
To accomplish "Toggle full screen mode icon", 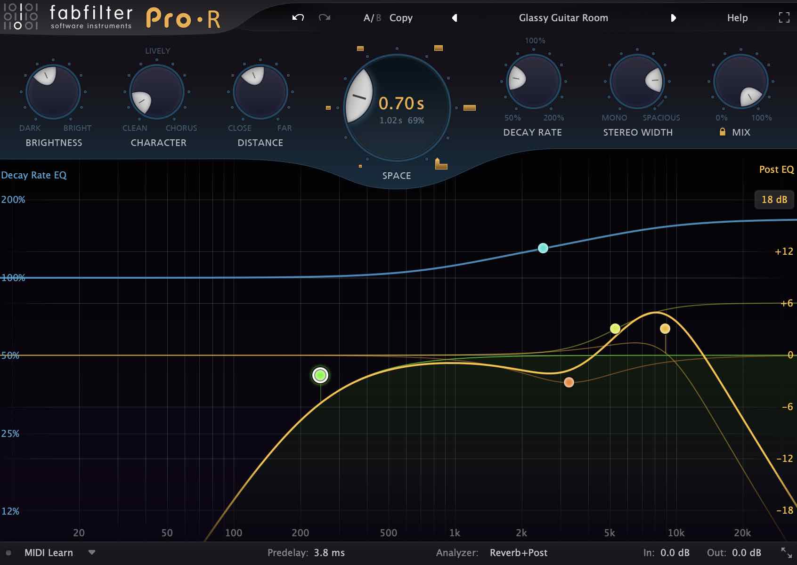I will tap(784, 18).
